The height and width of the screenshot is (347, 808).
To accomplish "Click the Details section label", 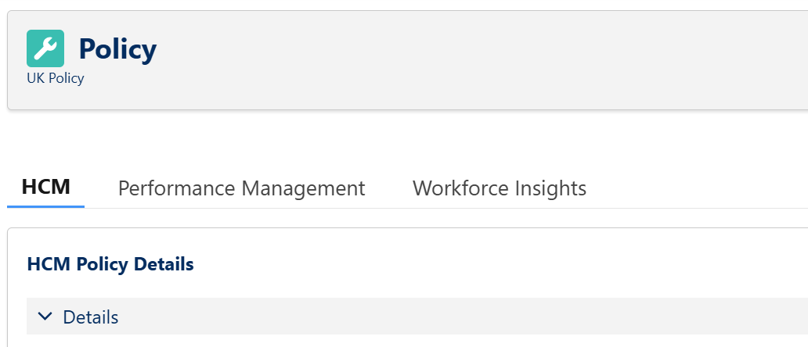I will (91, 317).
